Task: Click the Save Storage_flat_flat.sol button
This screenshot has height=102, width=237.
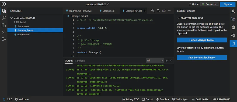Action: pos(202,58)
